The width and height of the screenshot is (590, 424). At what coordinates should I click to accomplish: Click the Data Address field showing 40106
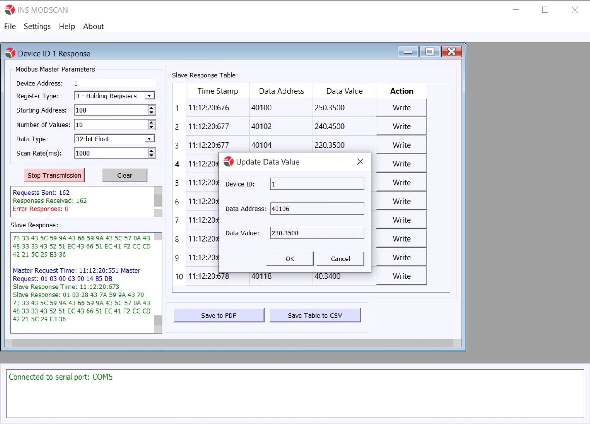pyautogui.click(x=317, y=209)
